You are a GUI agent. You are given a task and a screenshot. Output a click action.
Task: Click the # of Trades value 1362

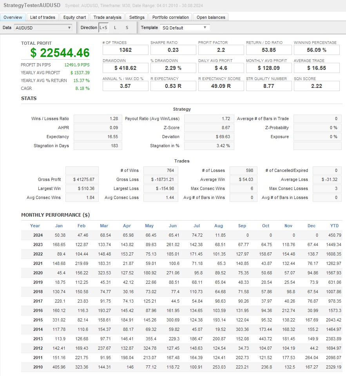point(125,50)
